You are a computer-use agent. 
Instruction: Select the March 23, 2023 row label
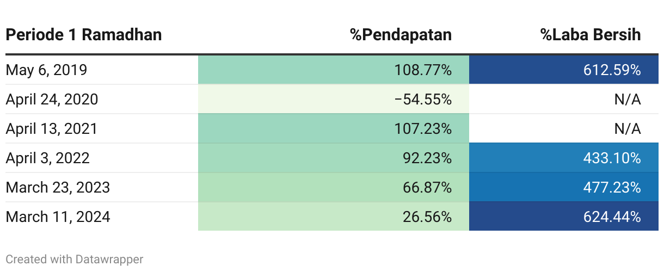pos(58,187)
